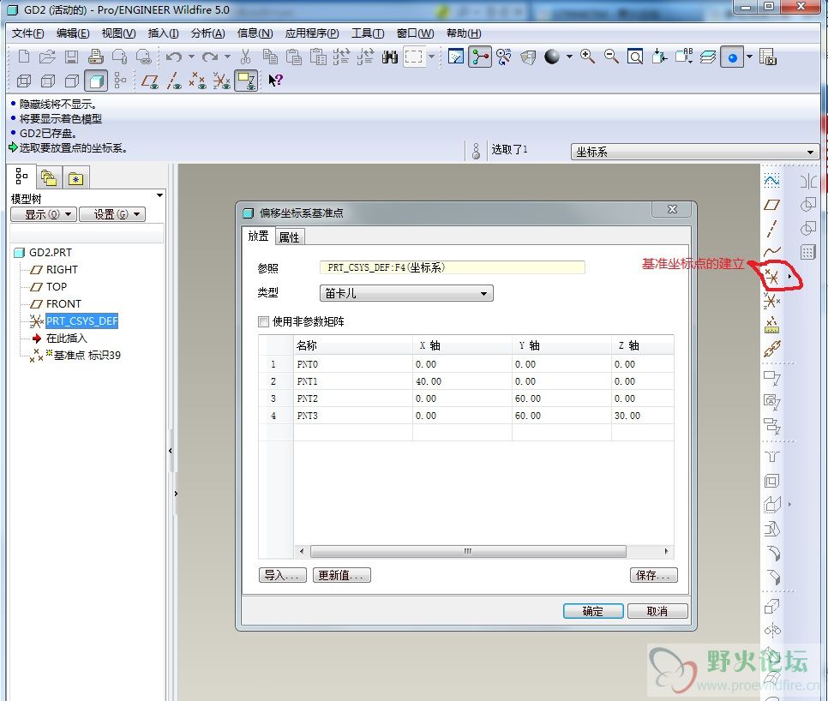Close the 偏移坐标系基准点 dialog

coord(672,209)
